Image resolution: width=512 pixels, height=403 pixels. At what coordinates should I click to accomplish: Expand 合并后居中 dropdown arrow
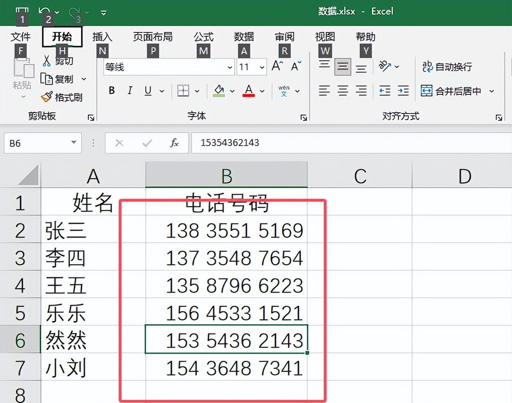tap(492, 91)
